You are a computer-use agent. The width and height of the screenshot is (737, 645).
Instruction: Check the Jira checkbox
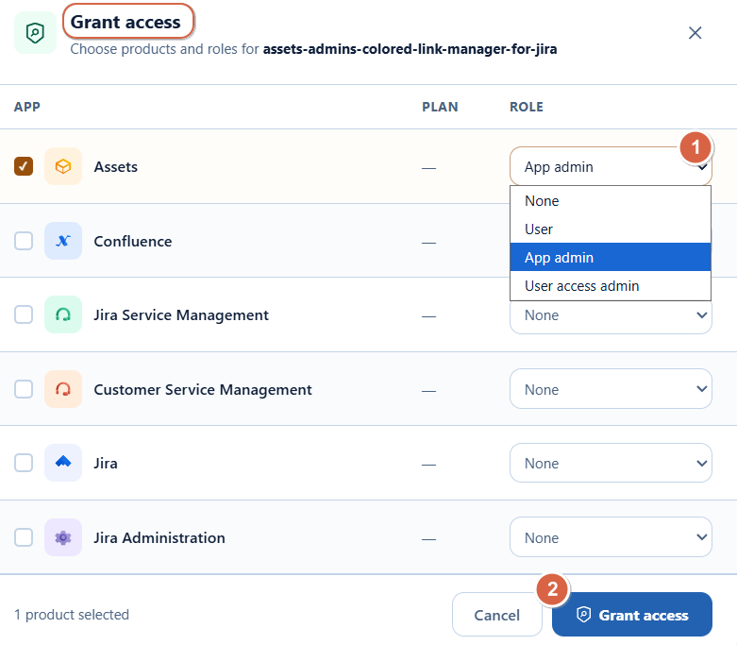[24, 463]
